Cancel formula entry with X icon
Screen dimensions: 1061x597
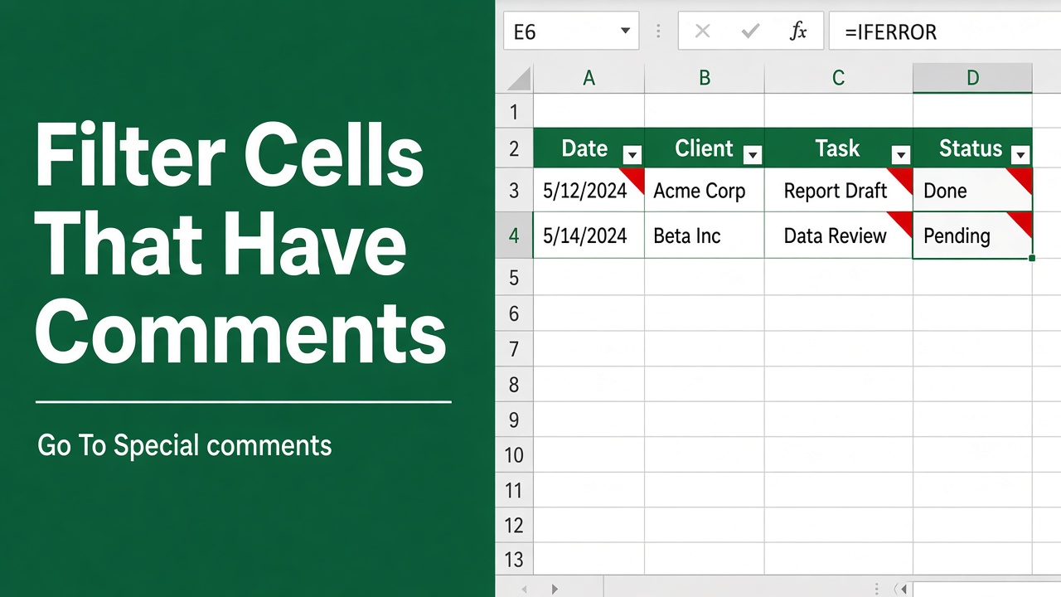702,32
